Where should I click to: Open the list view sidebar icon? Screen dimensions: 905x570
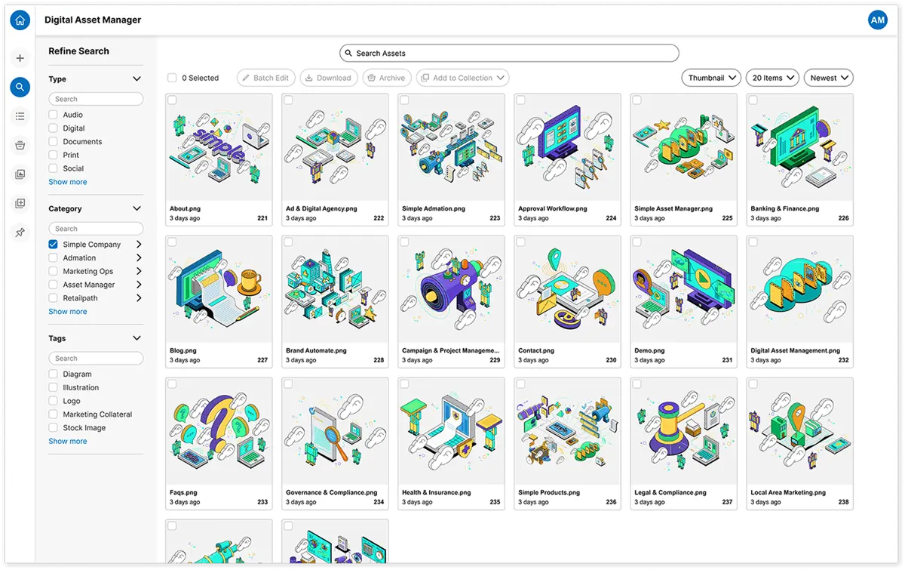[x=20, y=116]
